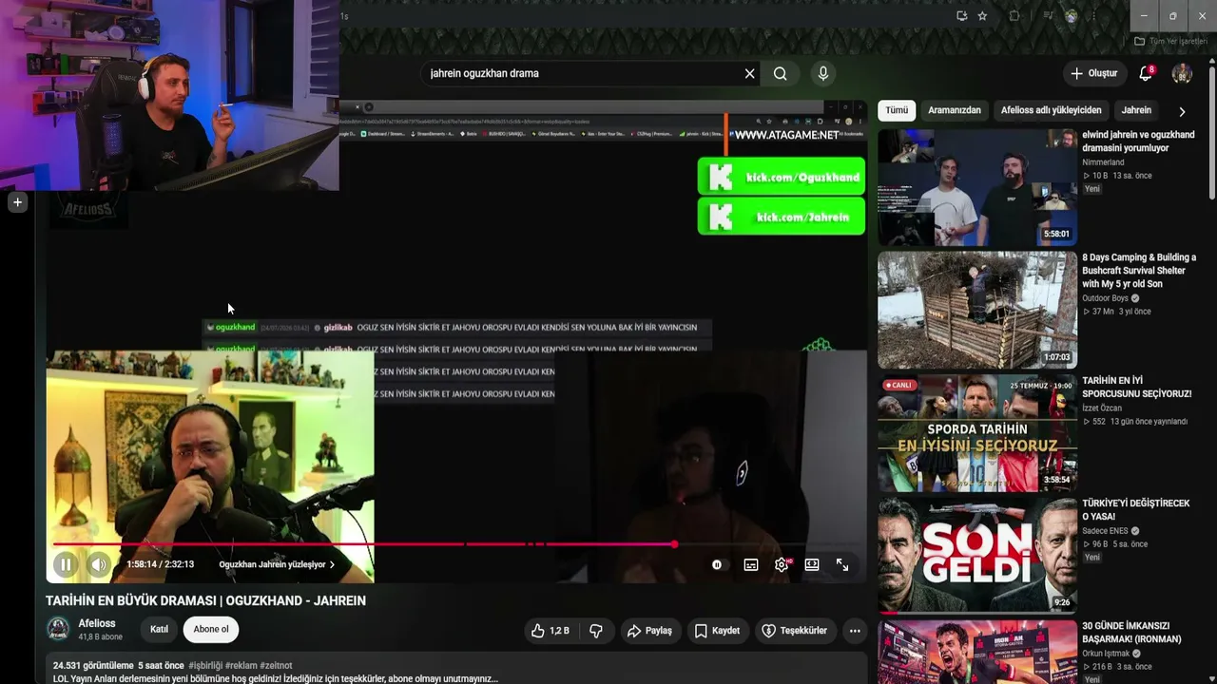This screenshot has width=1217, height=684.
Task: Open the Afelioss channel avatar
Action: (x=58, y=629)
